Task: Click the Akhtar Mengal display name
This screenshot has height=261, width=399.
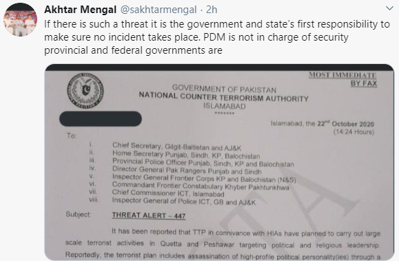Action: (x=80, y=10)
